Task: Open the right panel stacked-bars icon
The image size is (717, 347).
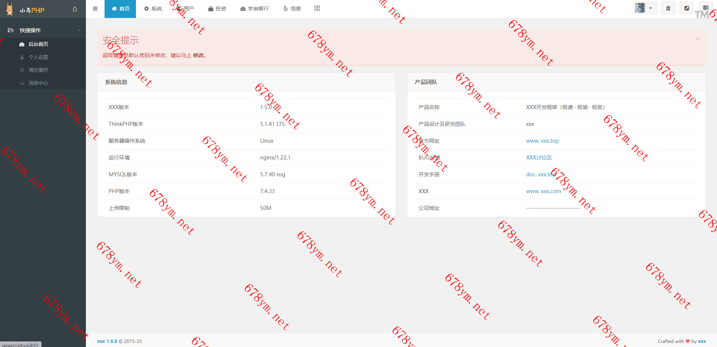Action: click(x=705, y=8)
